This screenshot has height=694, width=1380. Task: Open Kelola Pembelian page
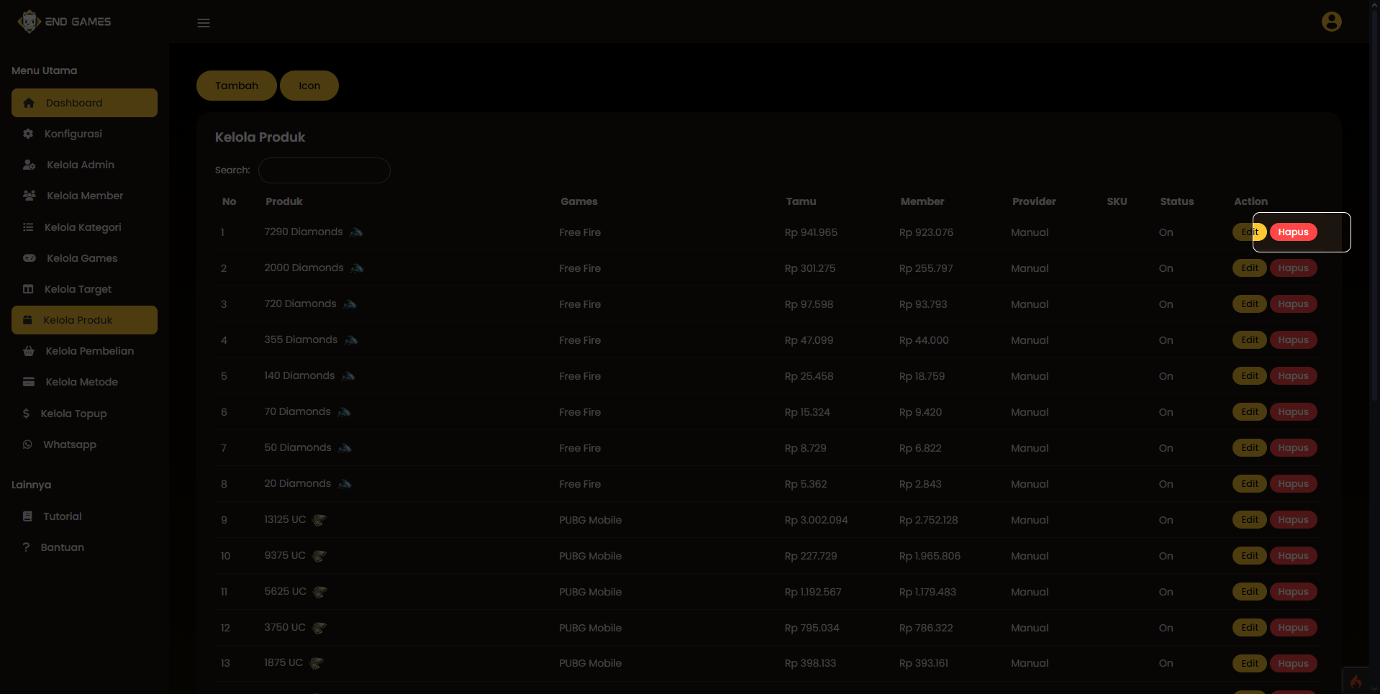pyautogui.click(x=84, y=351)
